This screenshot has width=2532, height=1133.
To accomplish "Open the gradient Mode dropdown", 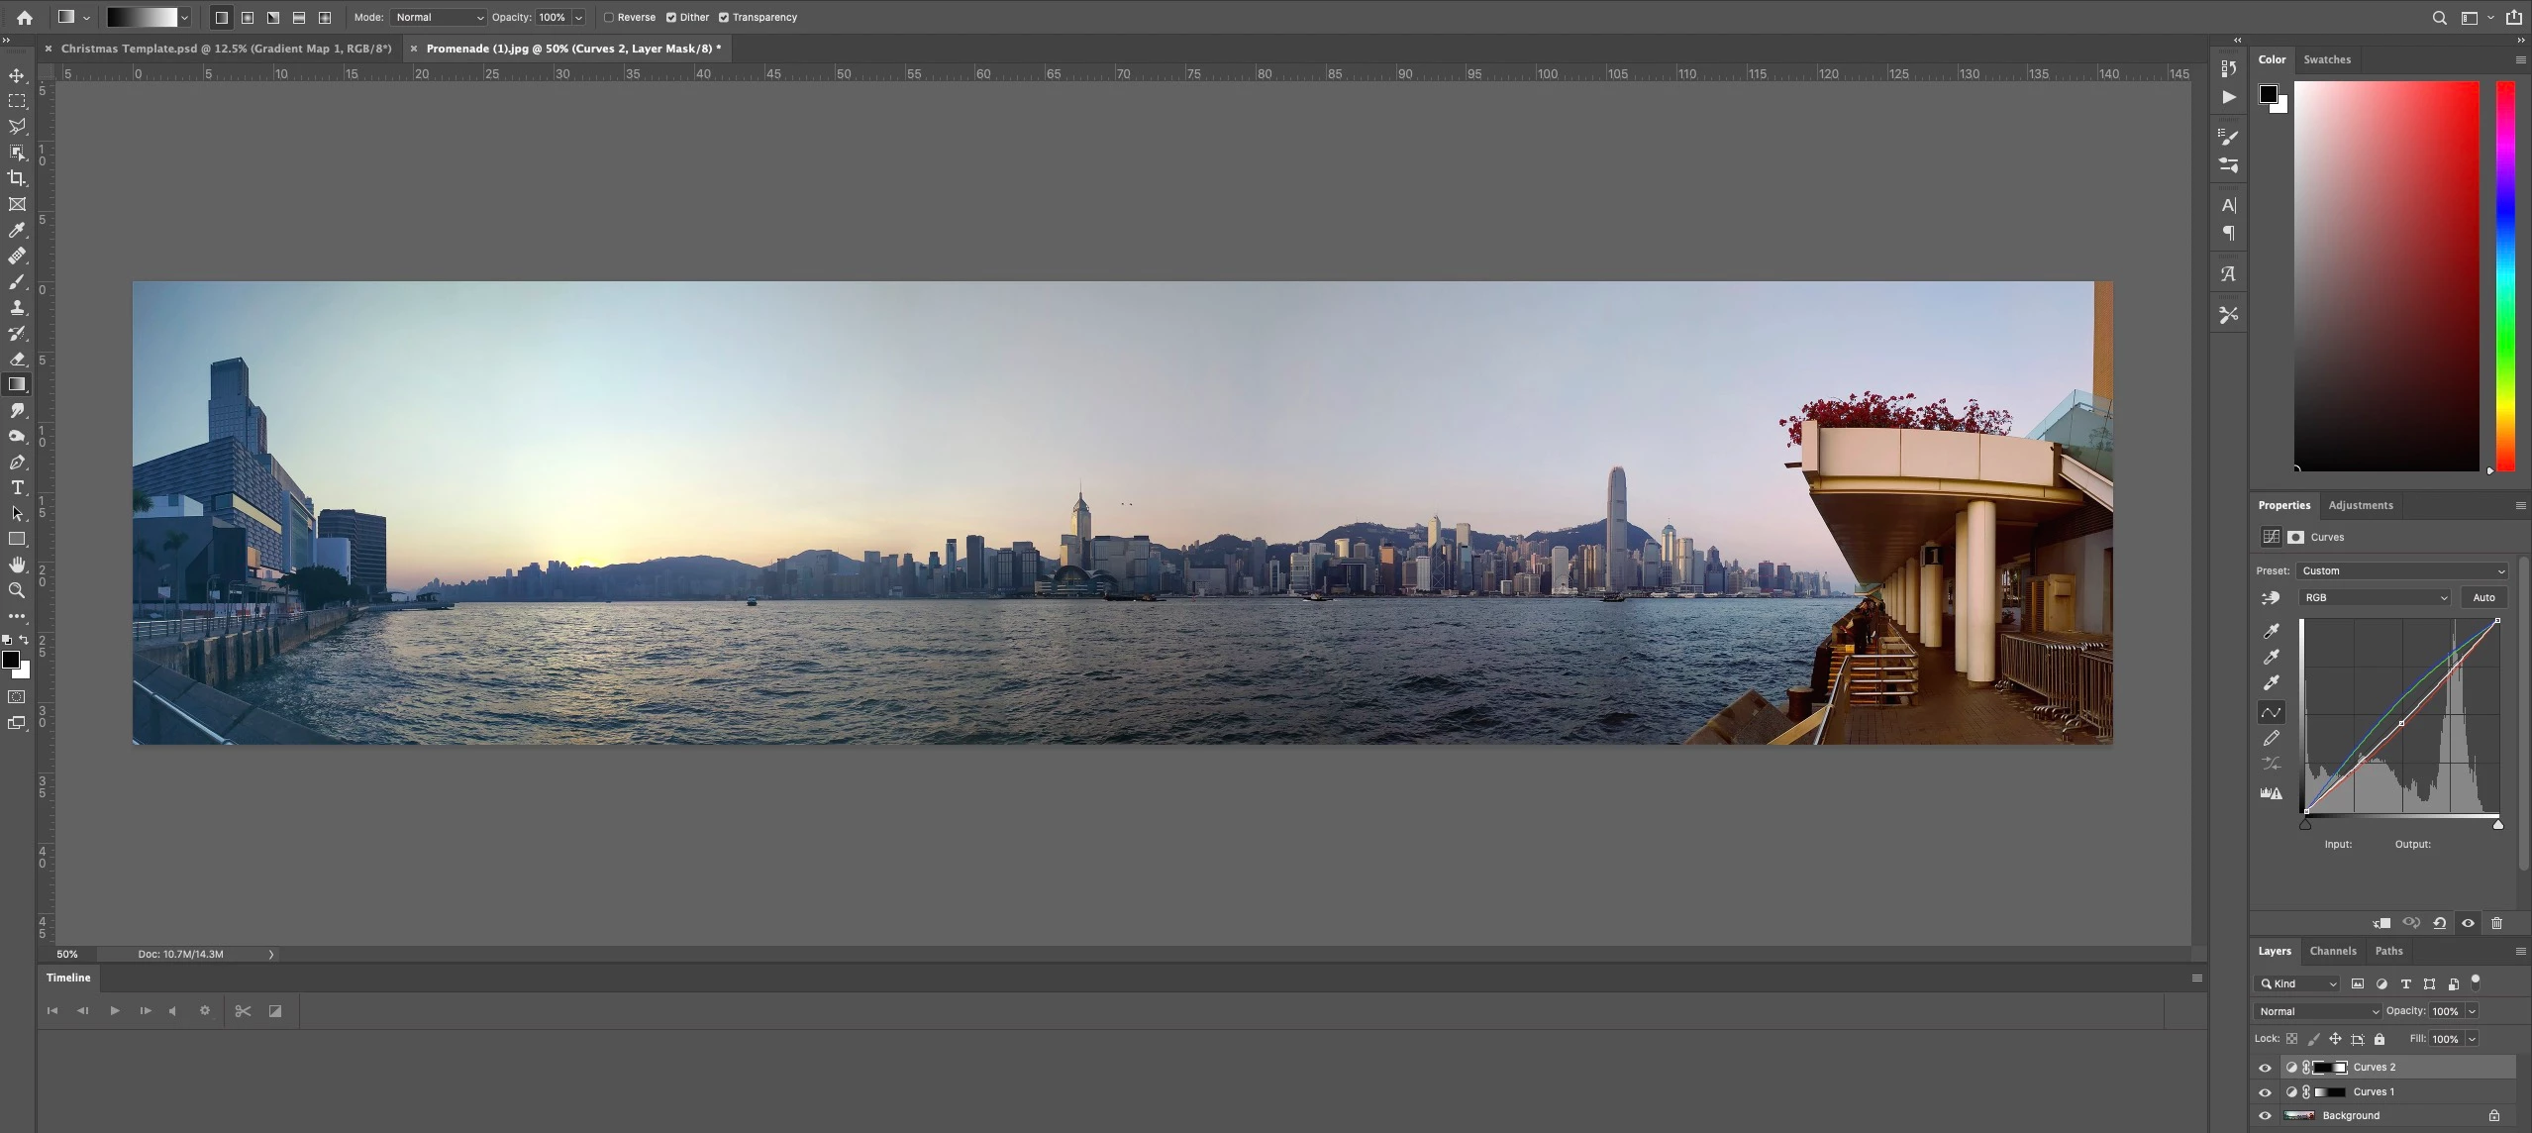I will pos(439,17).
